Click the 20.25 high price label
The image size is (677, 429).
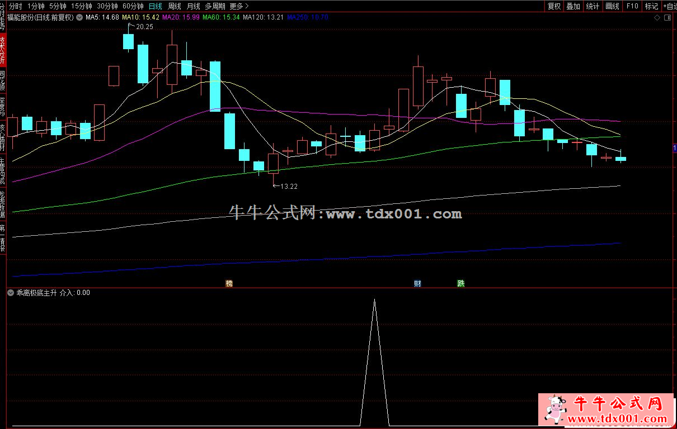[x=144, y=26]
